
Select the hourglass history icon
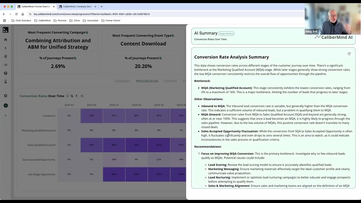click(x=6, y=81)
